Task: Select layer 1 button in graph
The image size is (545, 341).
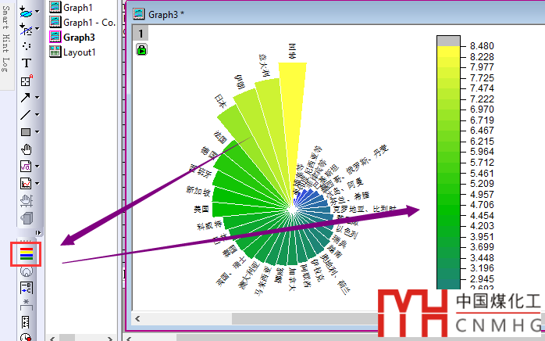Action: (142, 33)
